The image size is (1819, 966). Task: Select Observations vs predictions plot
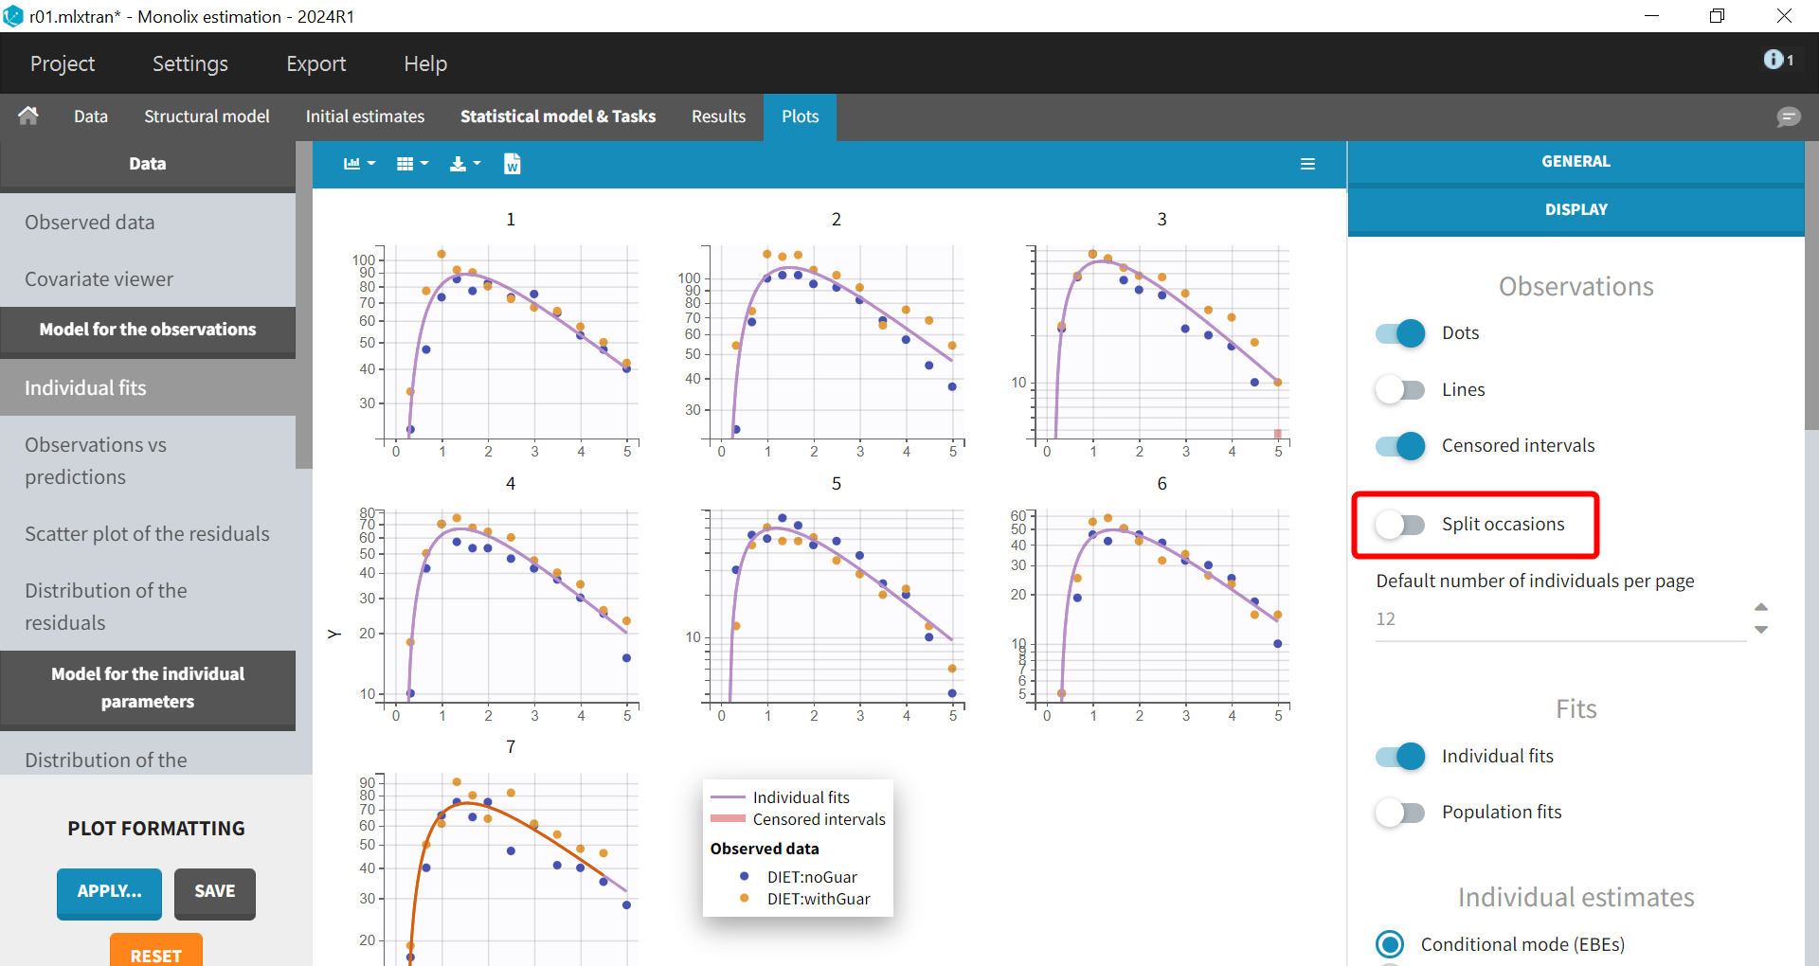95,461
